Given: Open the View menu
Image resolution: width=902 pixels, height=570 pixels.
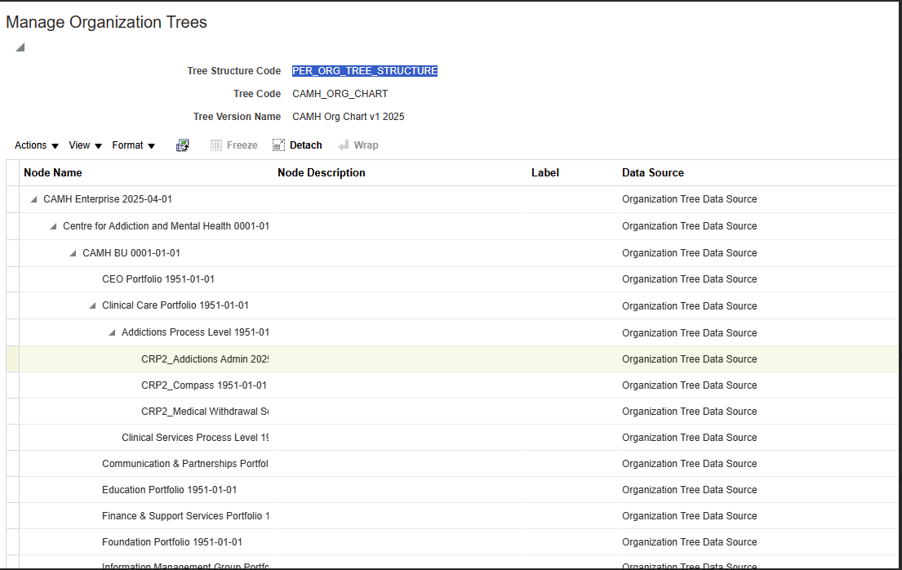Looking at the screenshot, I should [x=79, y=145].
